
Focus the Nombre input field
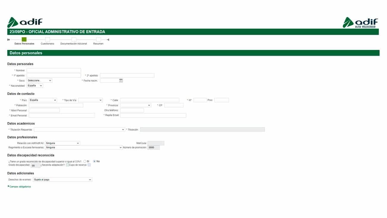54,70
